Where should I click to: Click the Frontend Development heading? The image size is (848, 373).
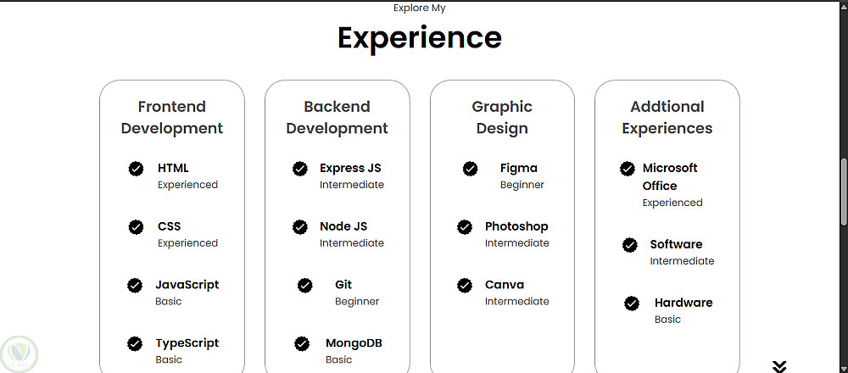click(x=172, y=117)
